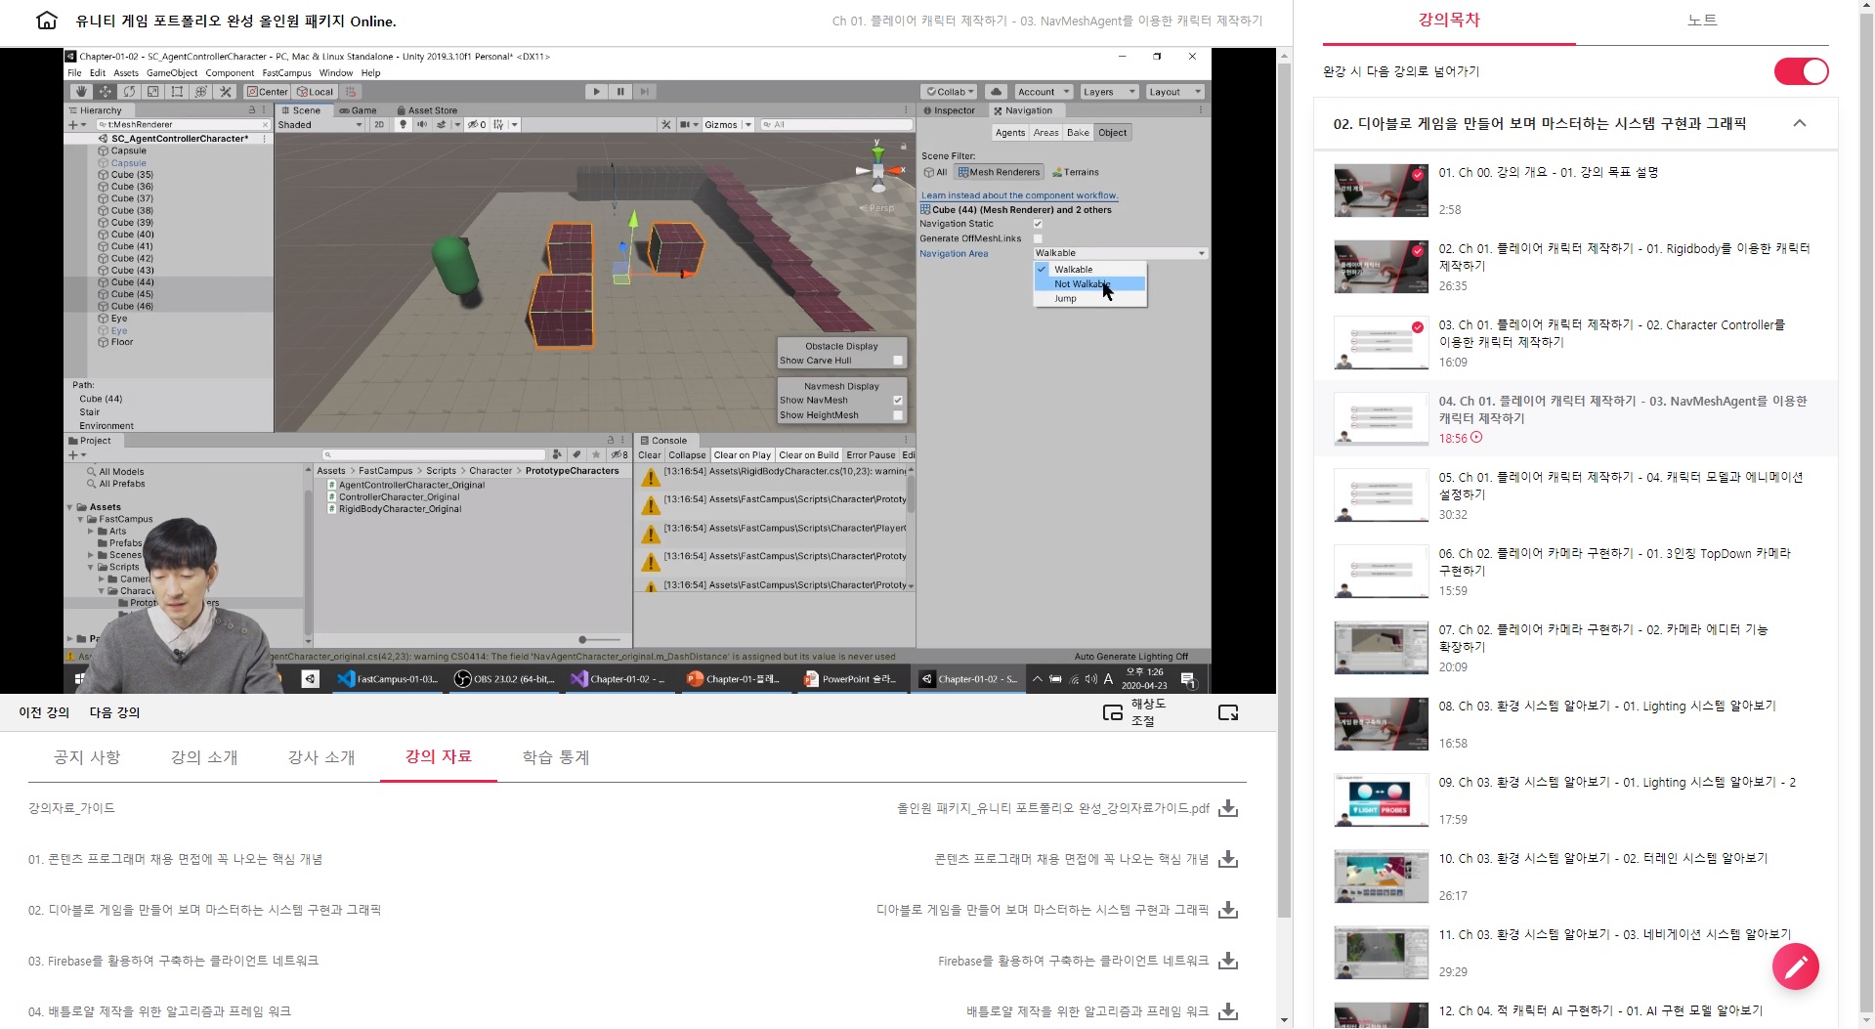
Task: Download the 디아블로 게임 course material
Action: tap(1229, 910)
